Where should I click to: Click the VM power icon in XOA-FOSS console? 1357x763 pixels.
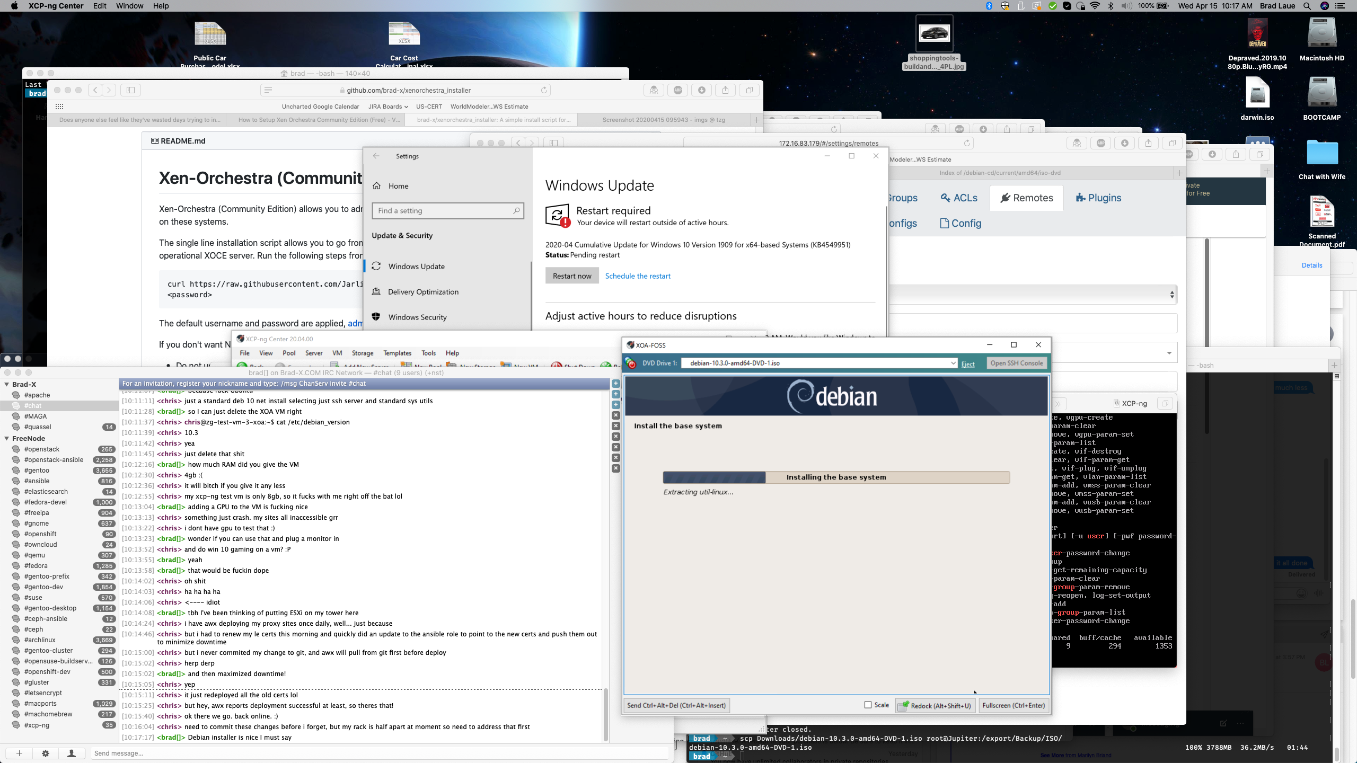pos(631,363)
